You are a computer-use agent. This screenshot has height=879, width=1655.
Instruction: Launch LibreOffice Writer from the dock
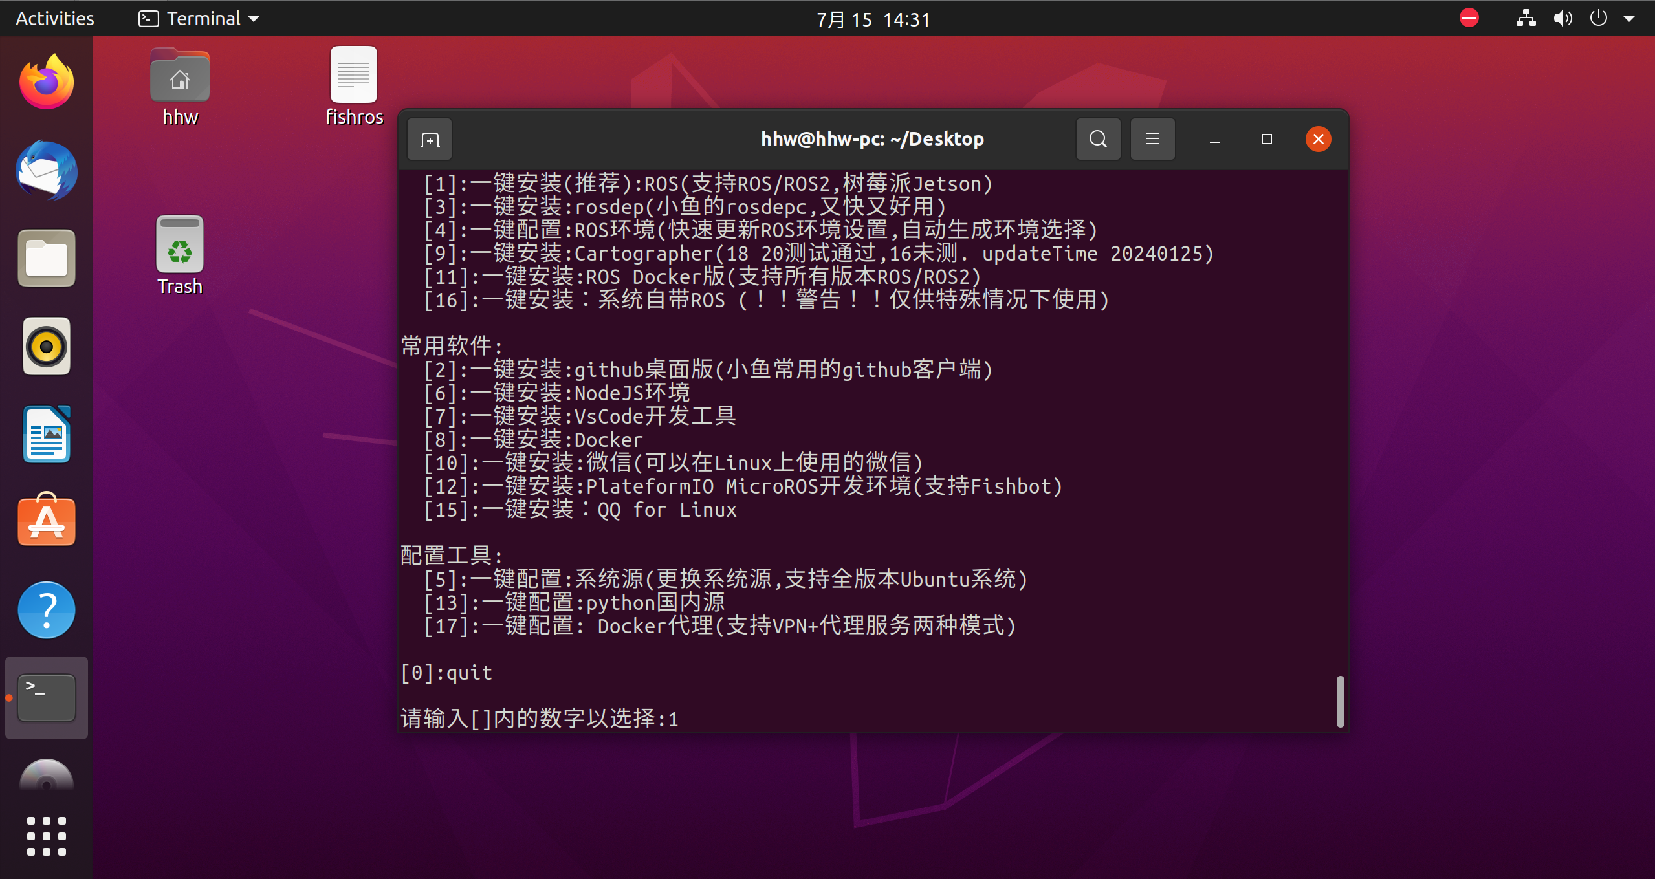pyautogui.click(x=47, y=434)
